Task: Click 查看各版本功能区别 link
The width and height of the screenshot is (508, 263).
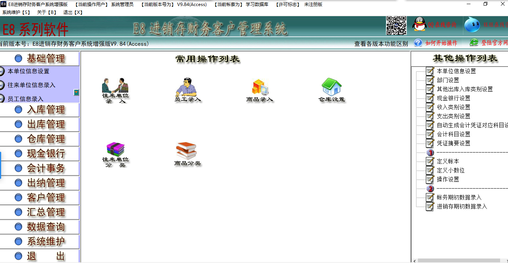Action: coord(381,44)
